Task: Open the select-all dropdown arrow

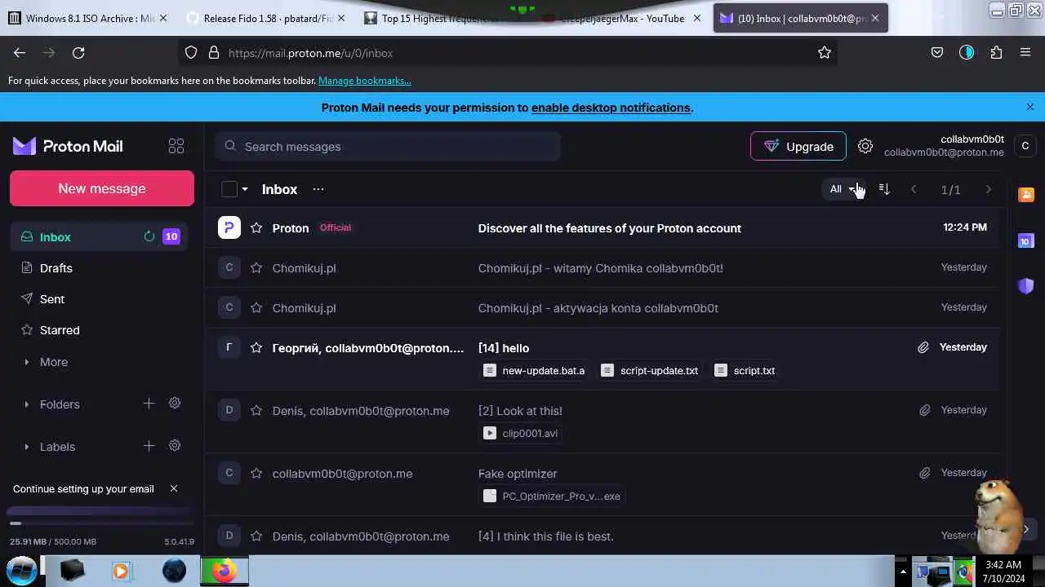Action: (x=244, y=189)
